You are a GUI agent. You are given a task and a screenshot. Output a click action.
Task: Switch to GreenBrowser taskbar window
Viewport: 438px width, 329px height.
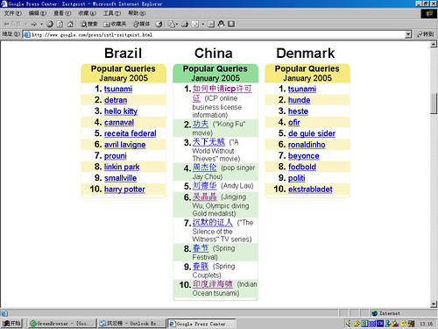pos(62,324)
